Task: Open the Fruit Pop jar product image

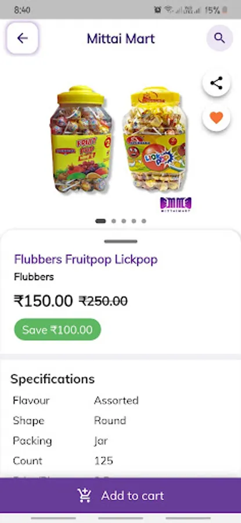Action: 81,139
